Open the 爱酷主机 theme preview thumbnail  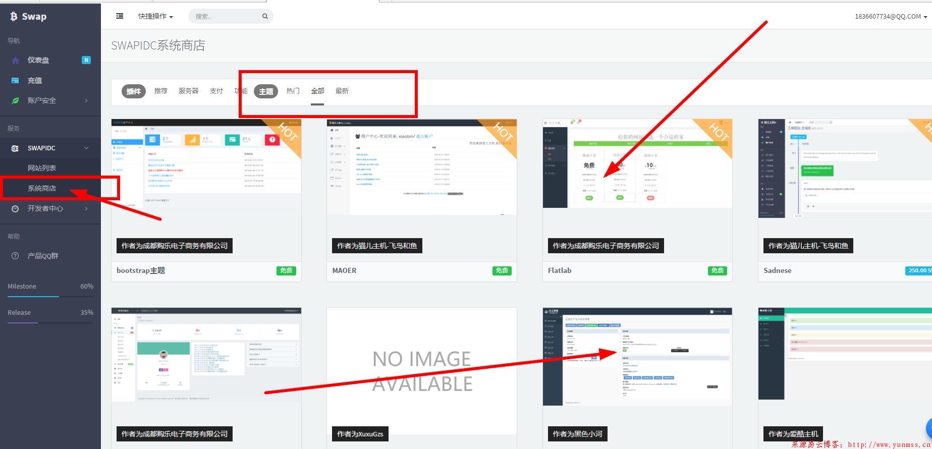[x=845, y=354]
